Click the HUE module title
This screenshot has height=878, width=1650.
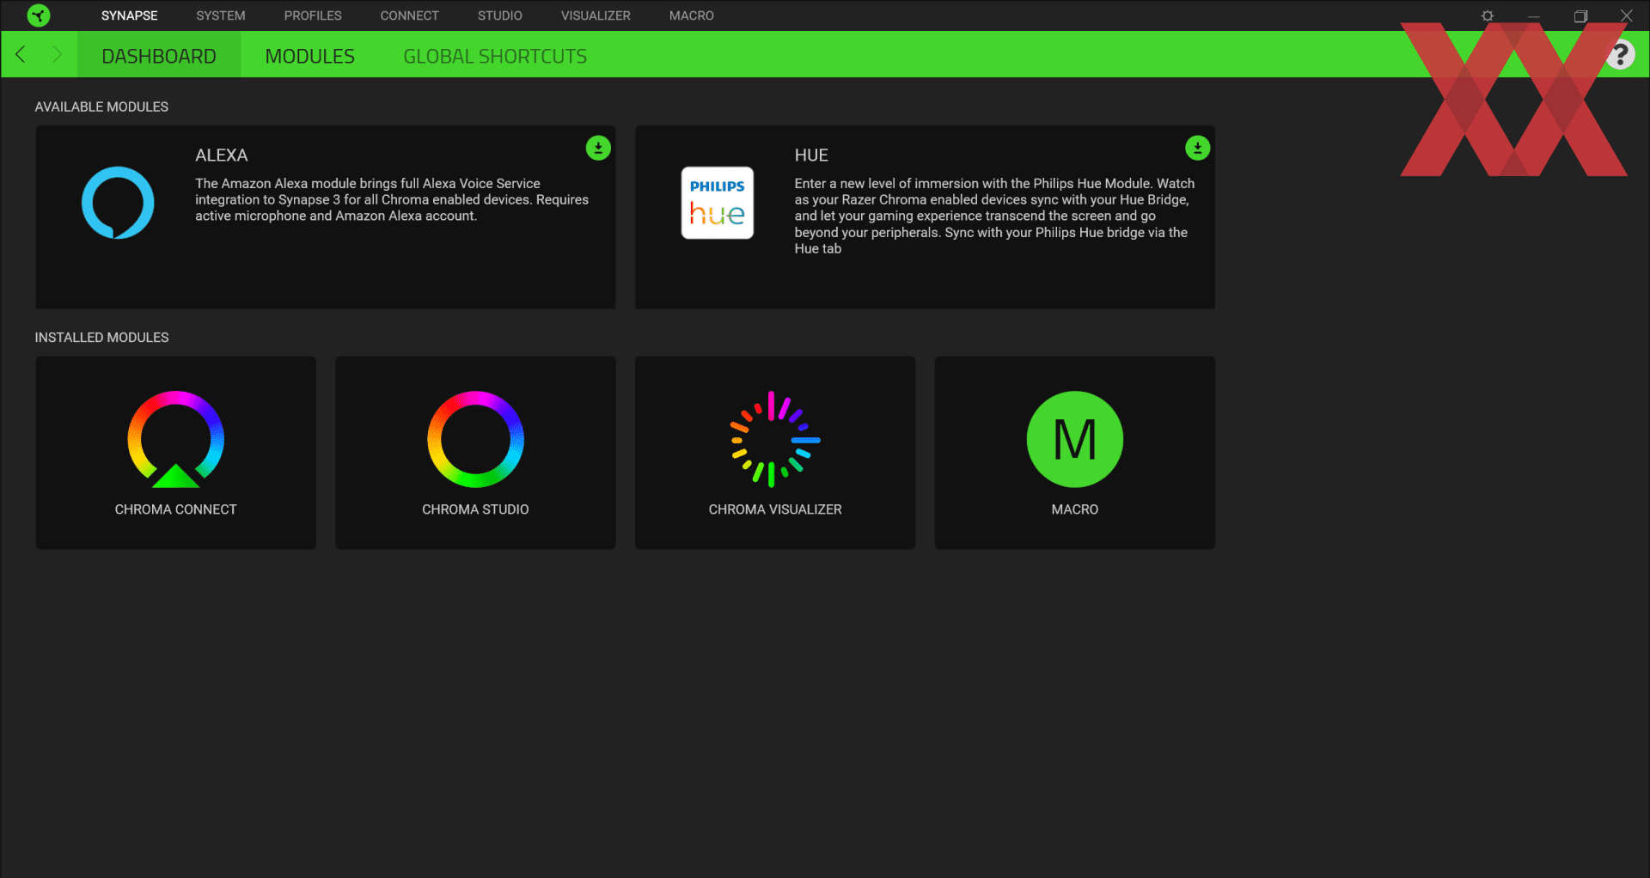[811, 155]
